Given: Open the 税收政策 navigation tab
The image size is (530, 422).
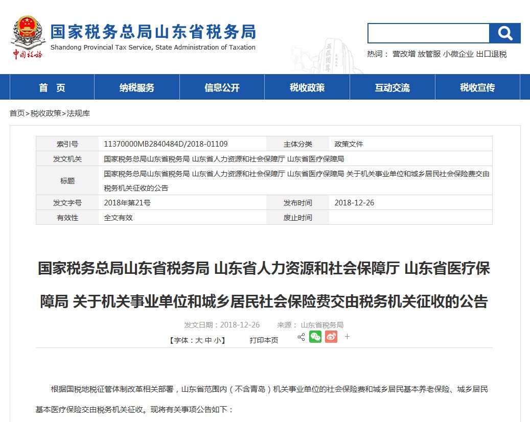Looking at the screenshot, I should [x=307, y=87].
